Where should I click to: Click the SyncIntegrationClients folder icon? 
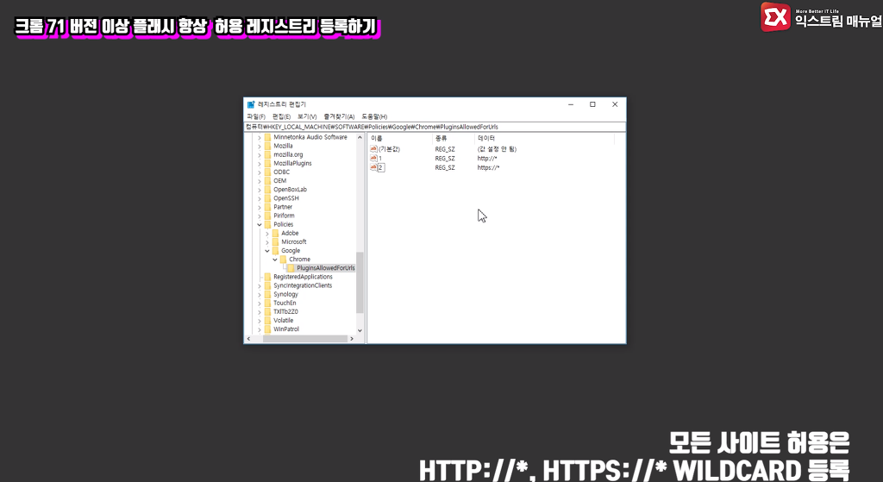pos(268,285)
